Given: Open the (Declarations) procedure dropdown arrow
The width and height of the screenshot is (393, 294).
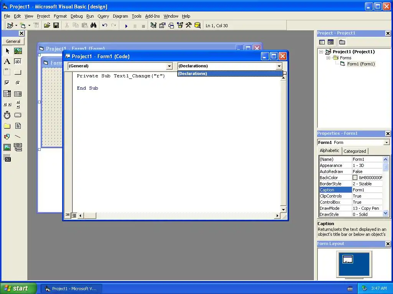Looking at the screenshot, I should [279, 66].
